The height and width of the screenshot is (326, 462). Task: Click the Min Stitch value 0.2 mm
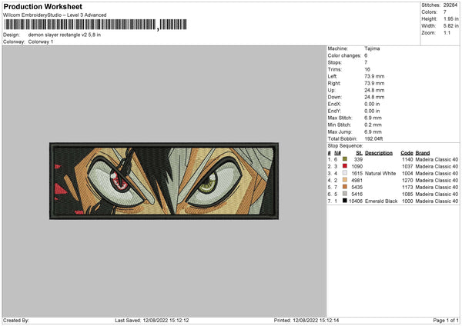click(x=373, y=125)
